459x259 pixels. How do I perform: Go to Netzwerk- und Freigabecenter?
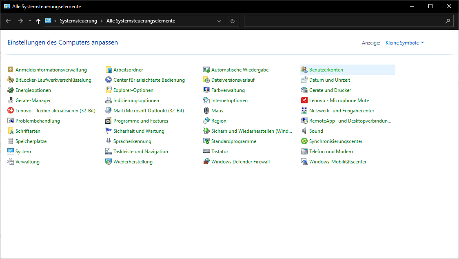(x=341, y=111)
